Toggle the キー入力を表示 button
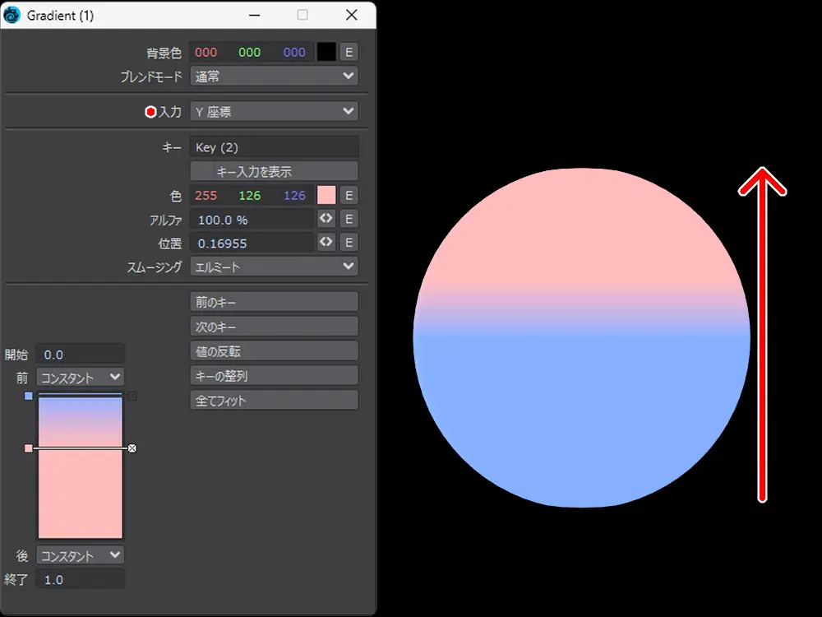 click(x=274, y=171)
